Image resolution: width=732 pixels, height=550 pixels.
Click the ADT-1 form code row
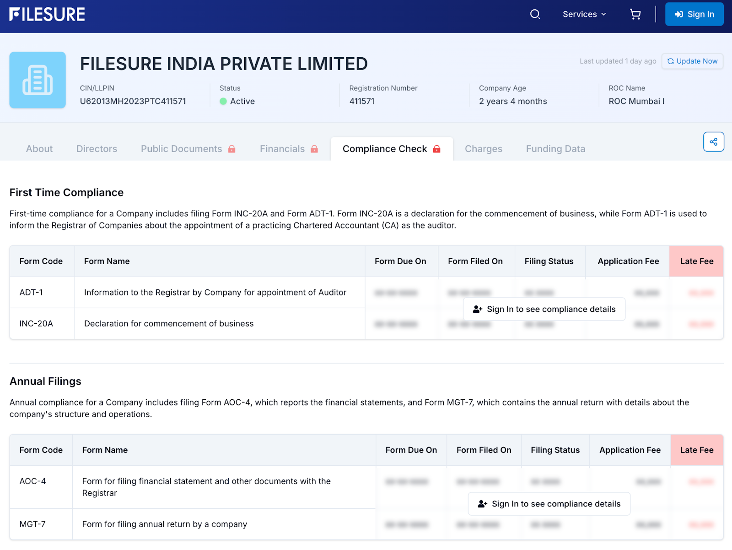pyautogui.click(x=31, y=292)
